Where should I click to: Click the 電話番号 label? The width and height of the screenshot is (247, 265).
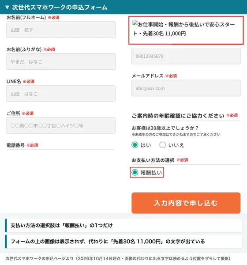pos(15,145)
